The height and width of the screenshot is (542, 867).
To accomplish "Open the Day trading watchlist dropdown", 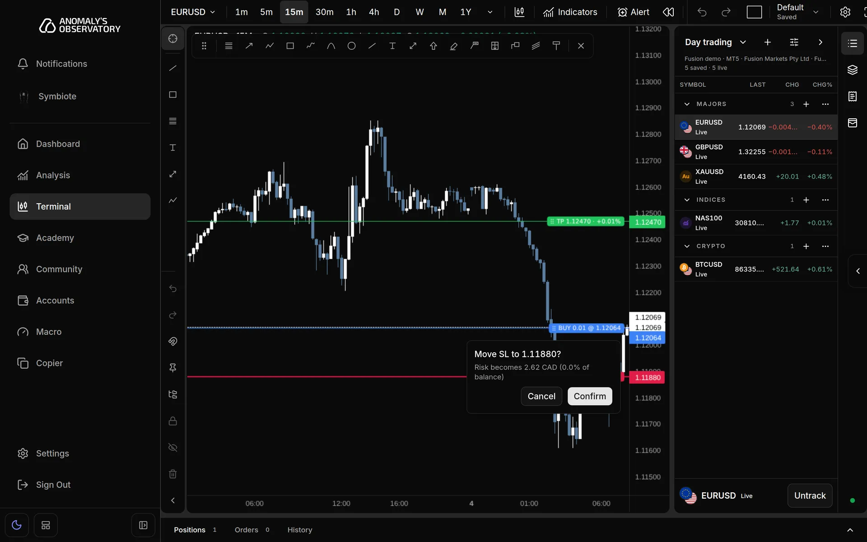I will tap(715, 42).
